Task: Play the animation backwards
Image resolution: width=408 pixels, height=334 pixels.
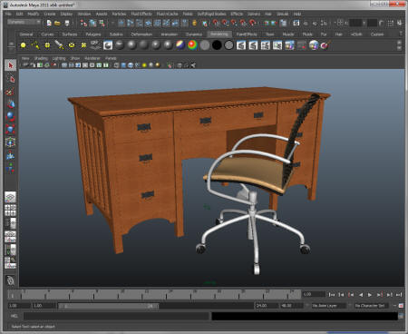Action: tap(361, 294)
